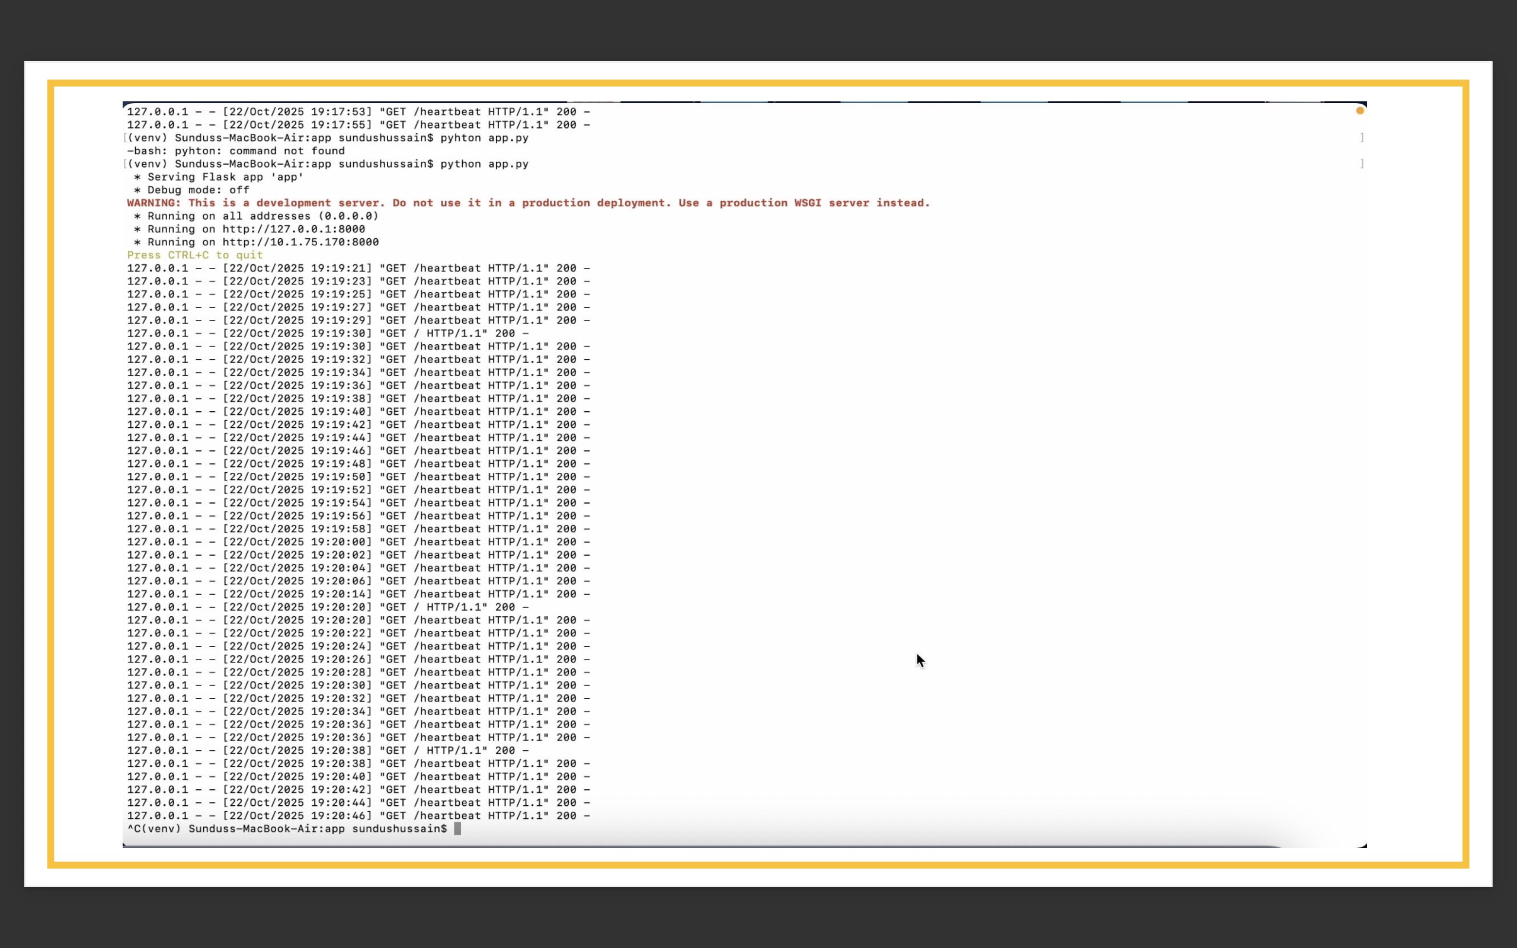Click the block cursor at the final prompt
This screenshot has width=1517, height=948.
457,829
